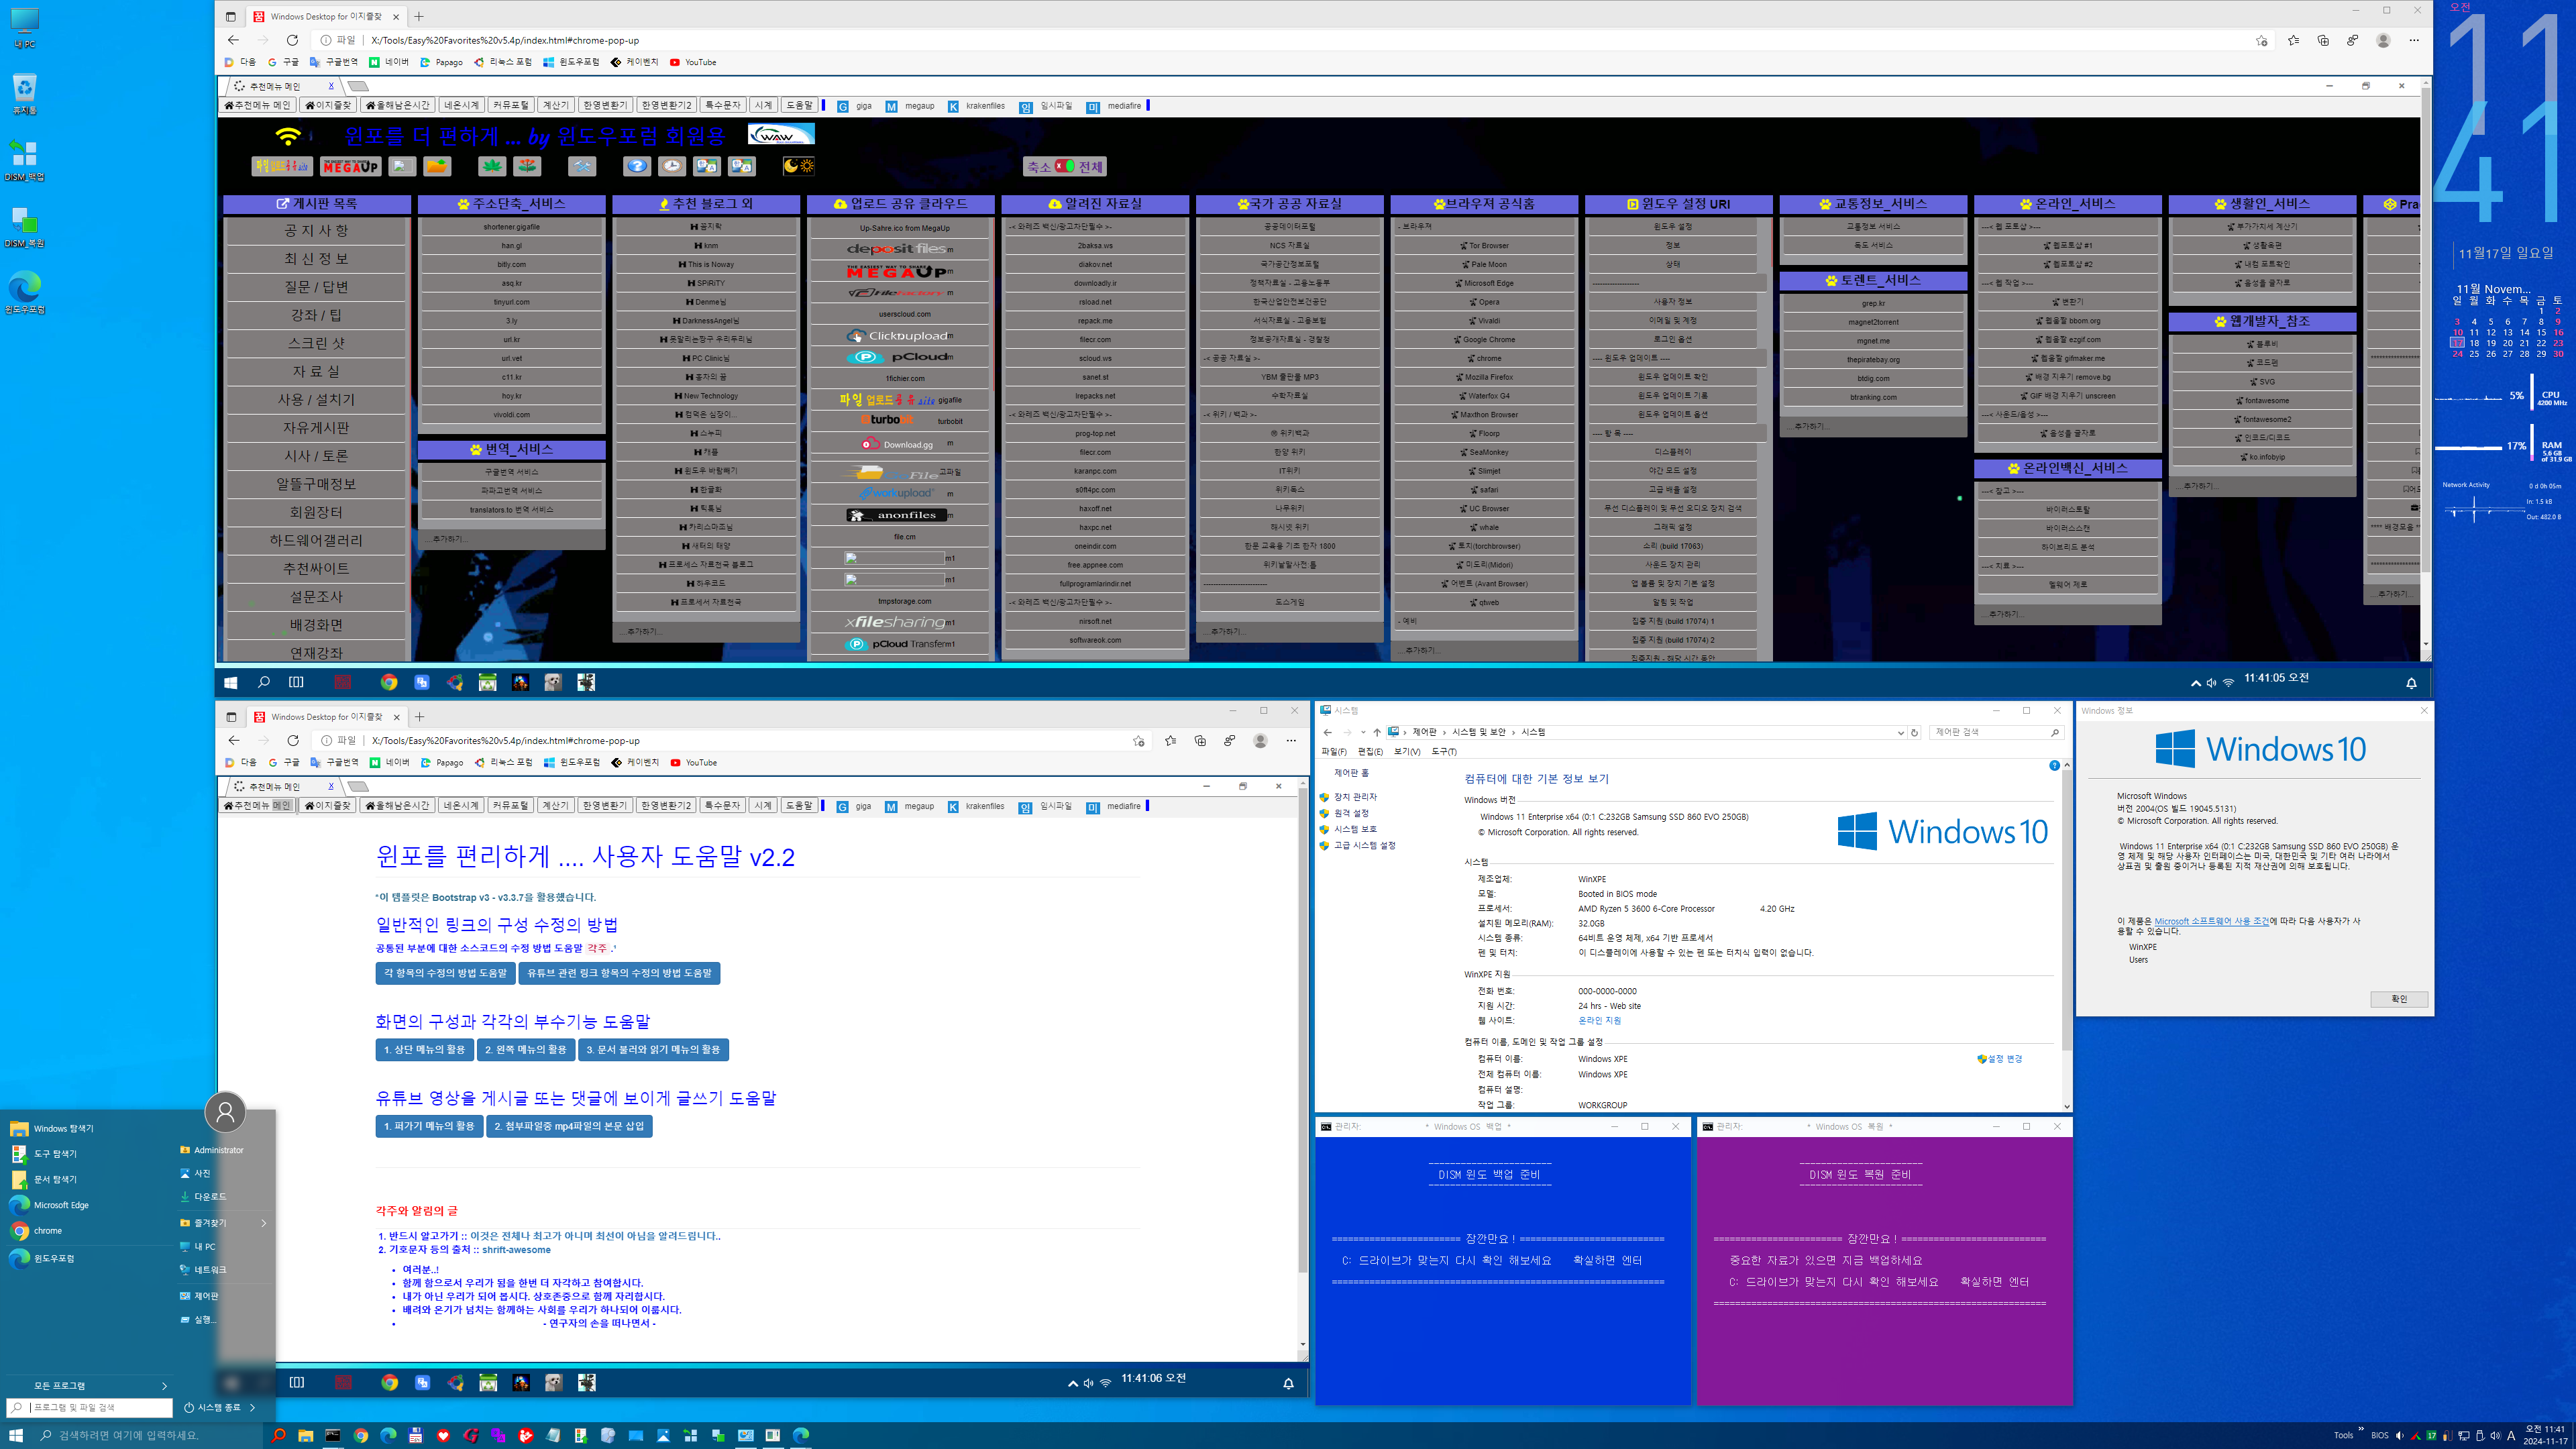
Task: Click the MEGAUP logo icon in page toolbar
Action: [351, 166]
